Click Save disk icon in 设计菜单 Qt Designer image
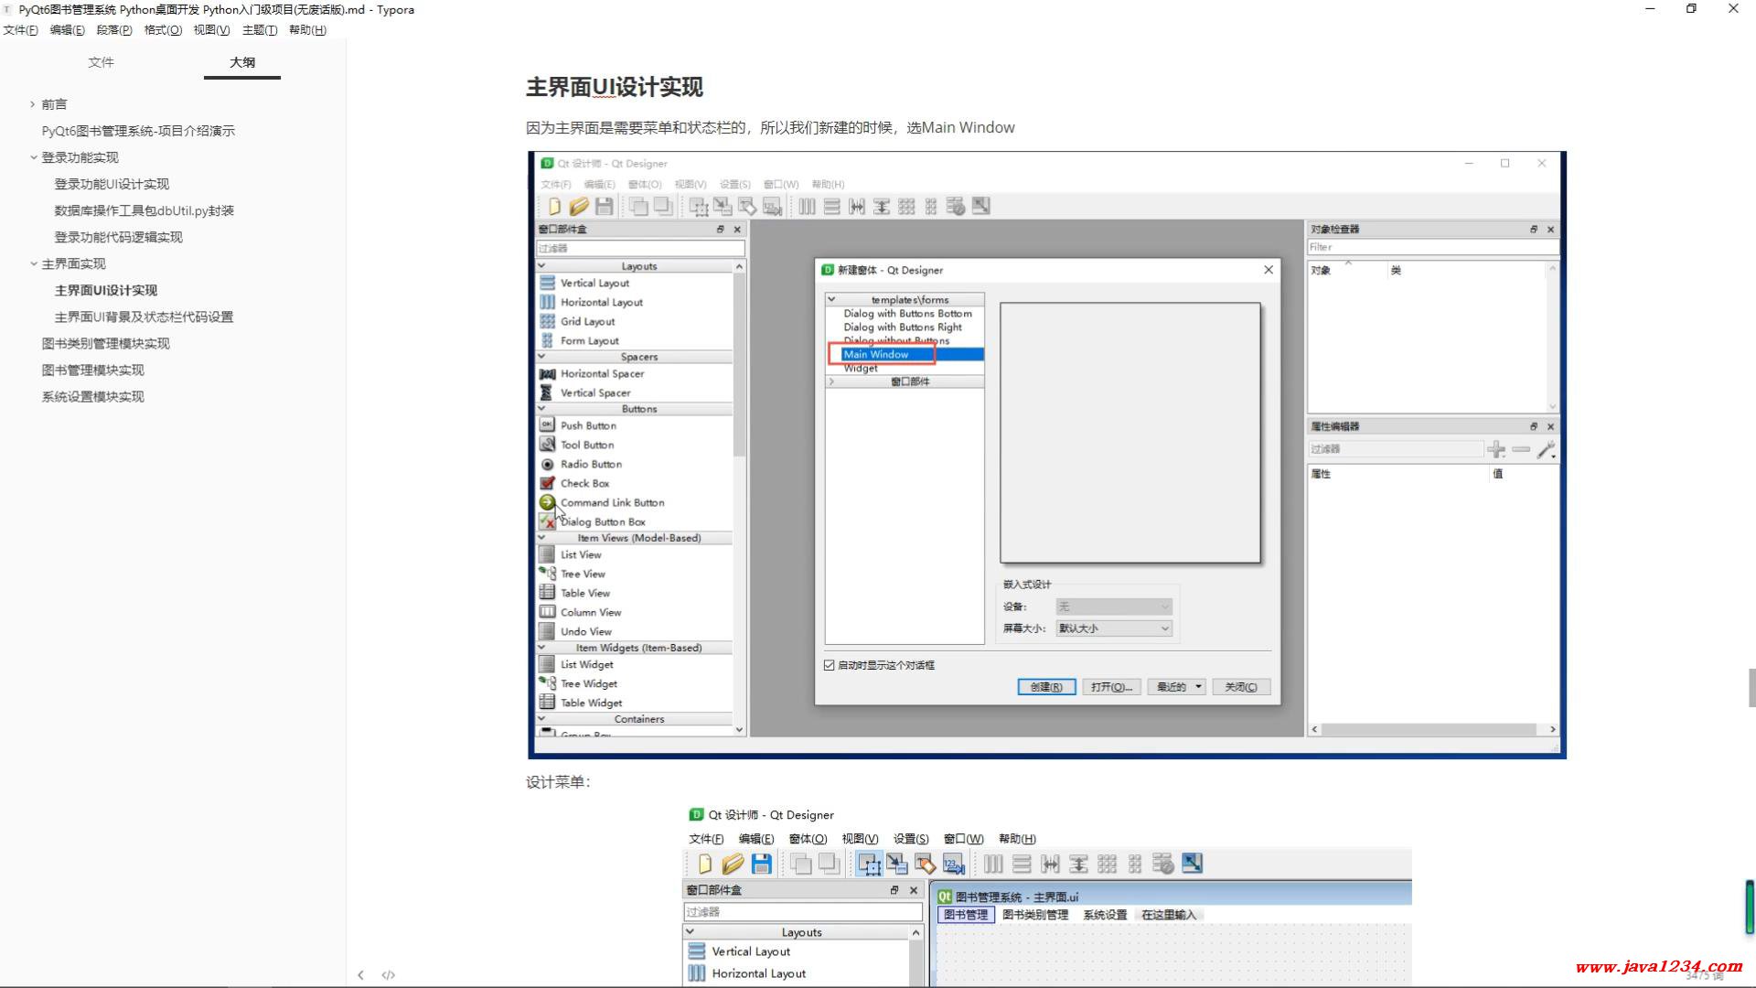The height and width of the screenshot is (988, 1756). point(761,864)
